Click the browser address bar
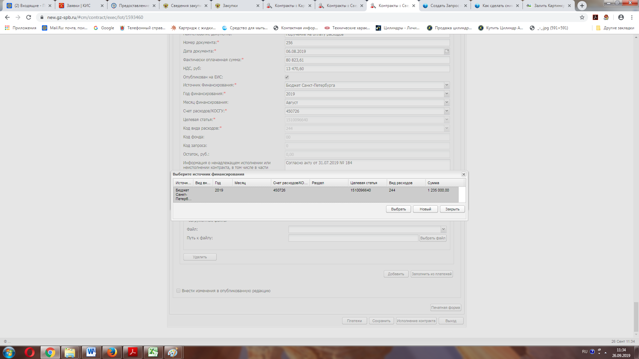The height and width of the screenshot is (359, 639). point(306,17)
